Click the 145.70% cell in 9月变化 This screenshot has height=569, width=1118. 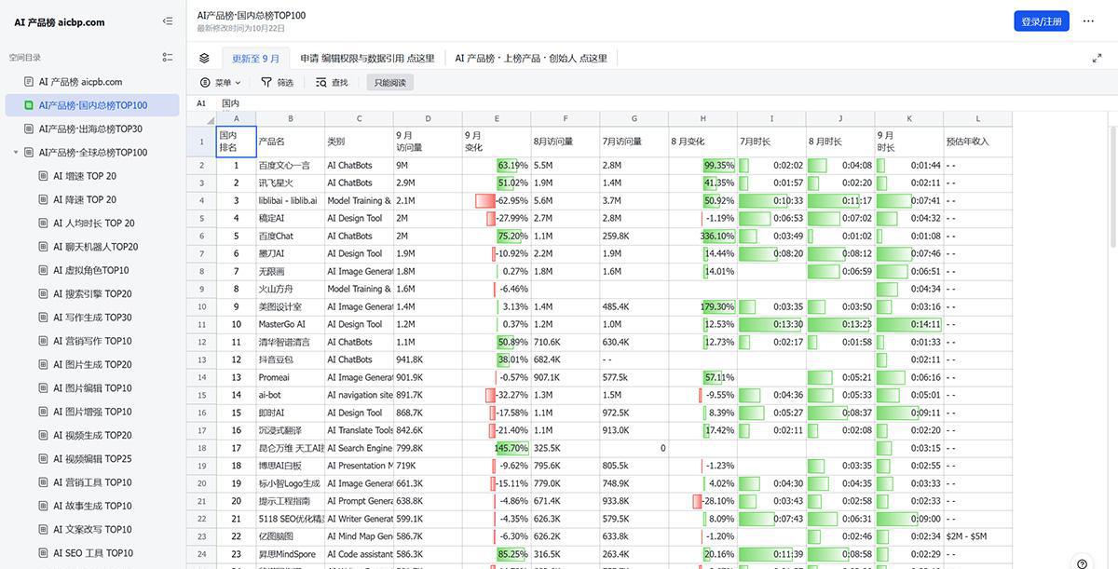[497, 448]
